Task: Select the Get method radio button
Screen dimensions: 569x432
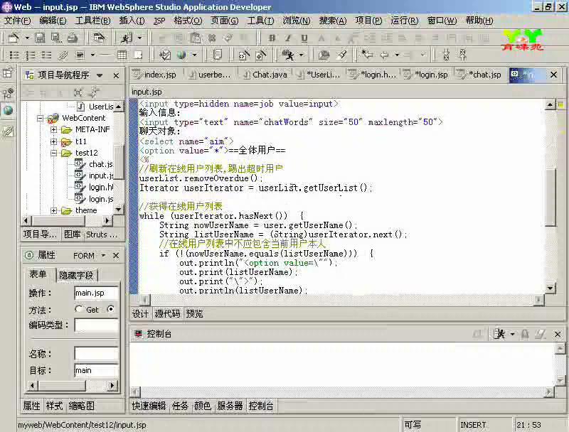Action: (78, 309)
